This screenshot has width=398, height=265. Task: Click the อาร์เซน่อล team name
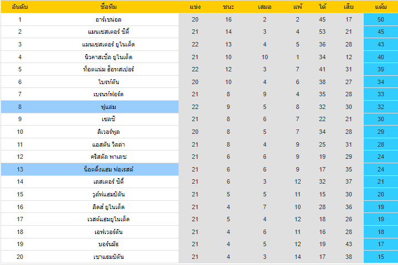tap(108, 19)
